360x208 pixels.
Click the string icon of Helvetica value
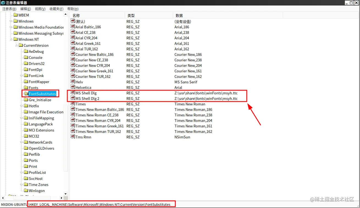tap(73, 87)
